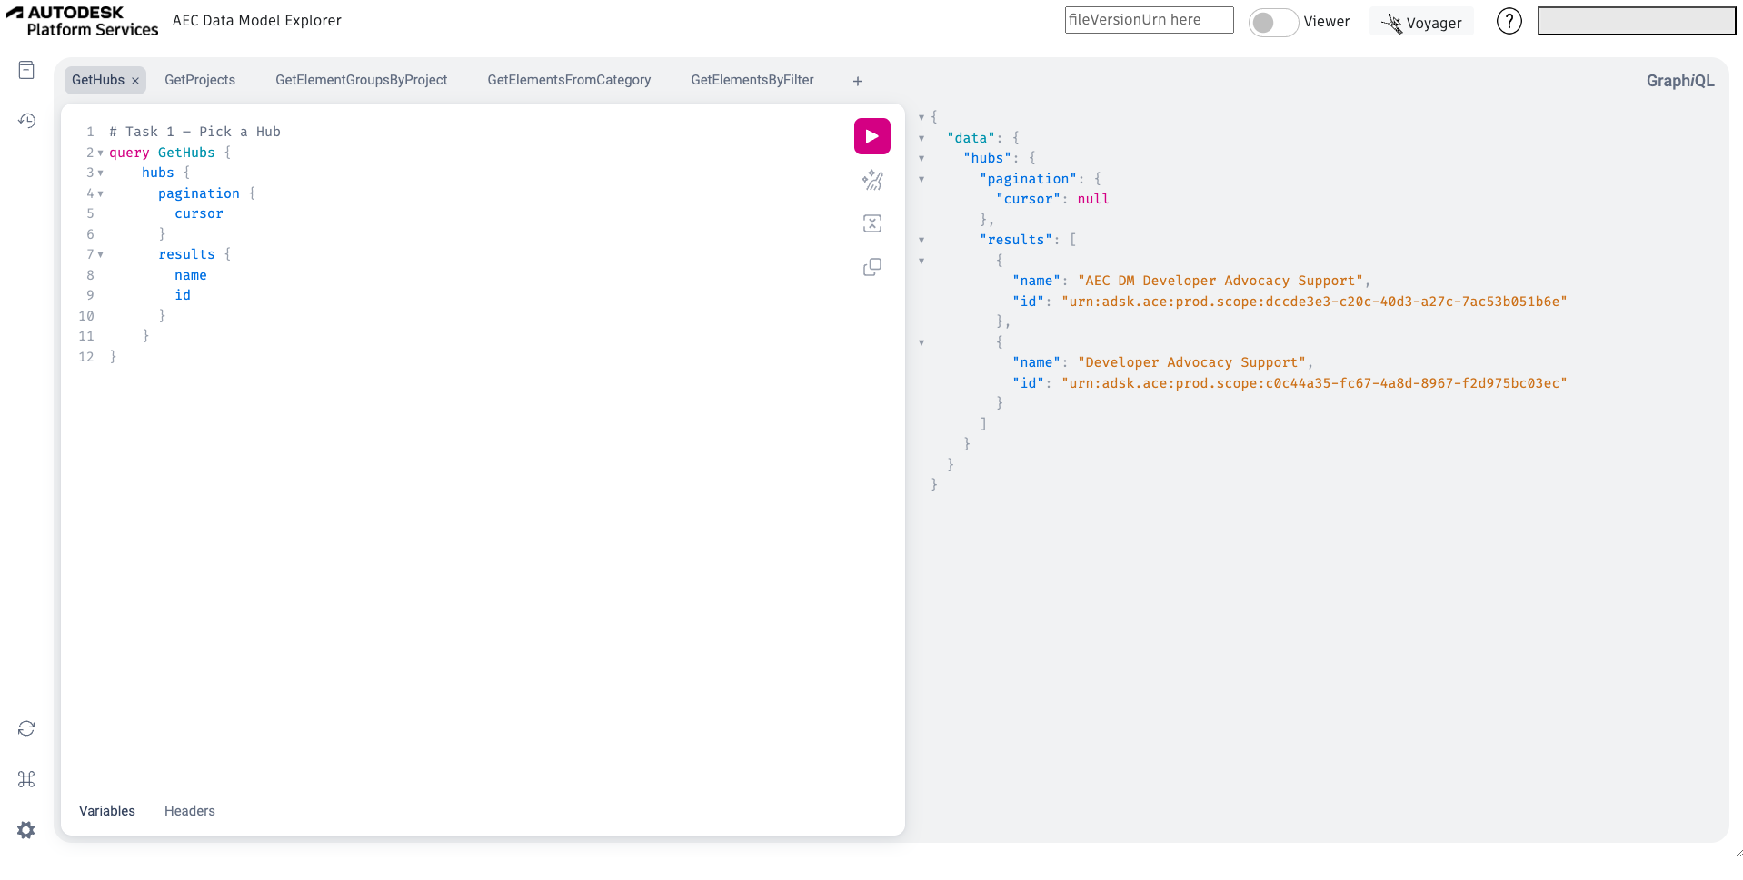Copy the query using the copy icon
The width and height of the screenshot is (1743, 880).
coord(871,267)
